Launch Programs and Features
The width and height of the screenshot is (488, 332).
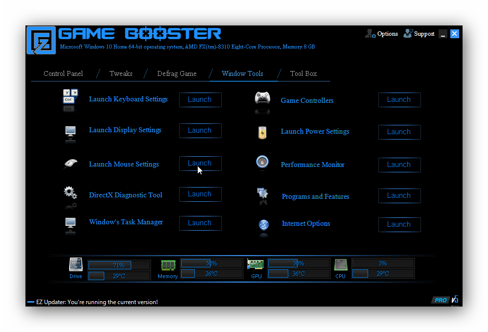tap(399, 195)
